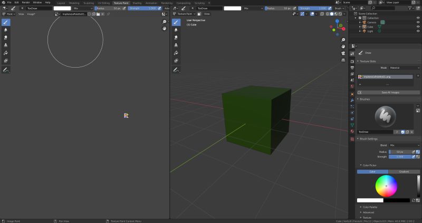Enable solid viewport shading mode

point(332,14)
